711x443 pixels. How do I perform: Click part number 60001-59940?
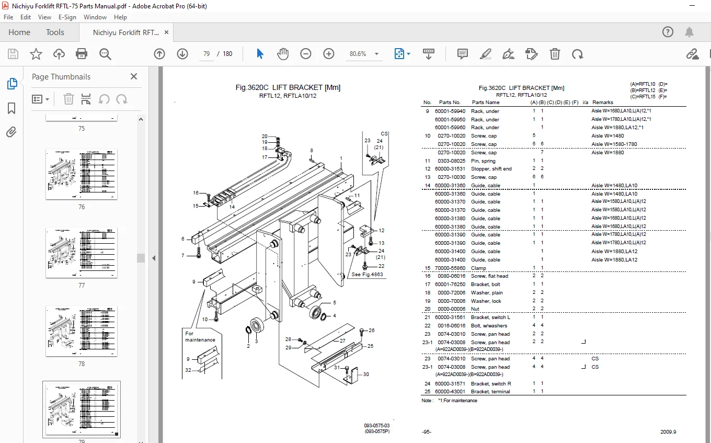point(450,111)
